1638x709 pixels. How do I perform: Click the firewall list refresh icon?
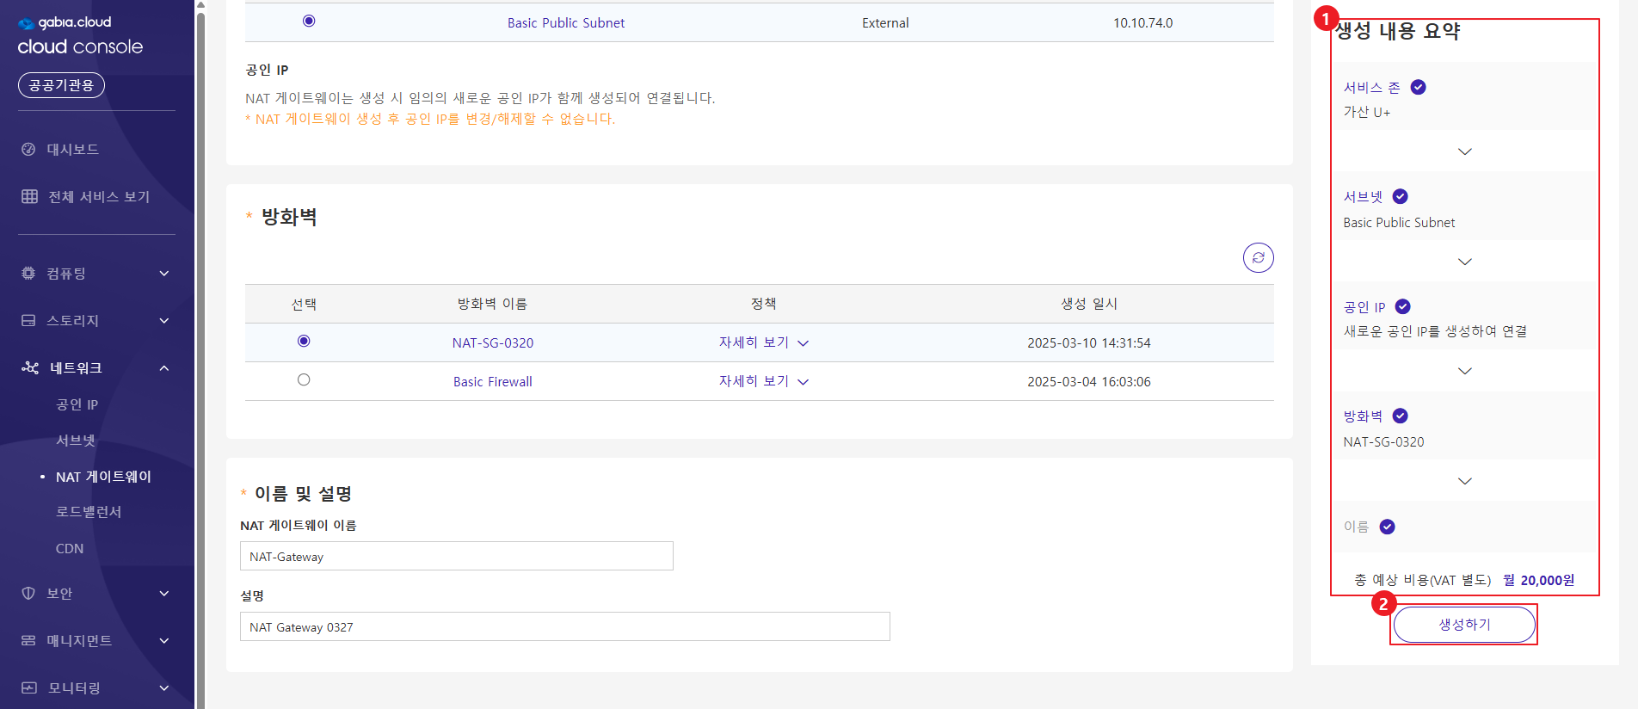pyautogui.click(x=1258, y=257)
